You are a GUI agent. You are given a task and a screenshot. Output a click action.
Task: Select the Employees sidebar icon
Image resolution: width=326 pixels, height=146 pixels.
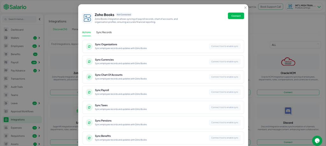[6, 46]
